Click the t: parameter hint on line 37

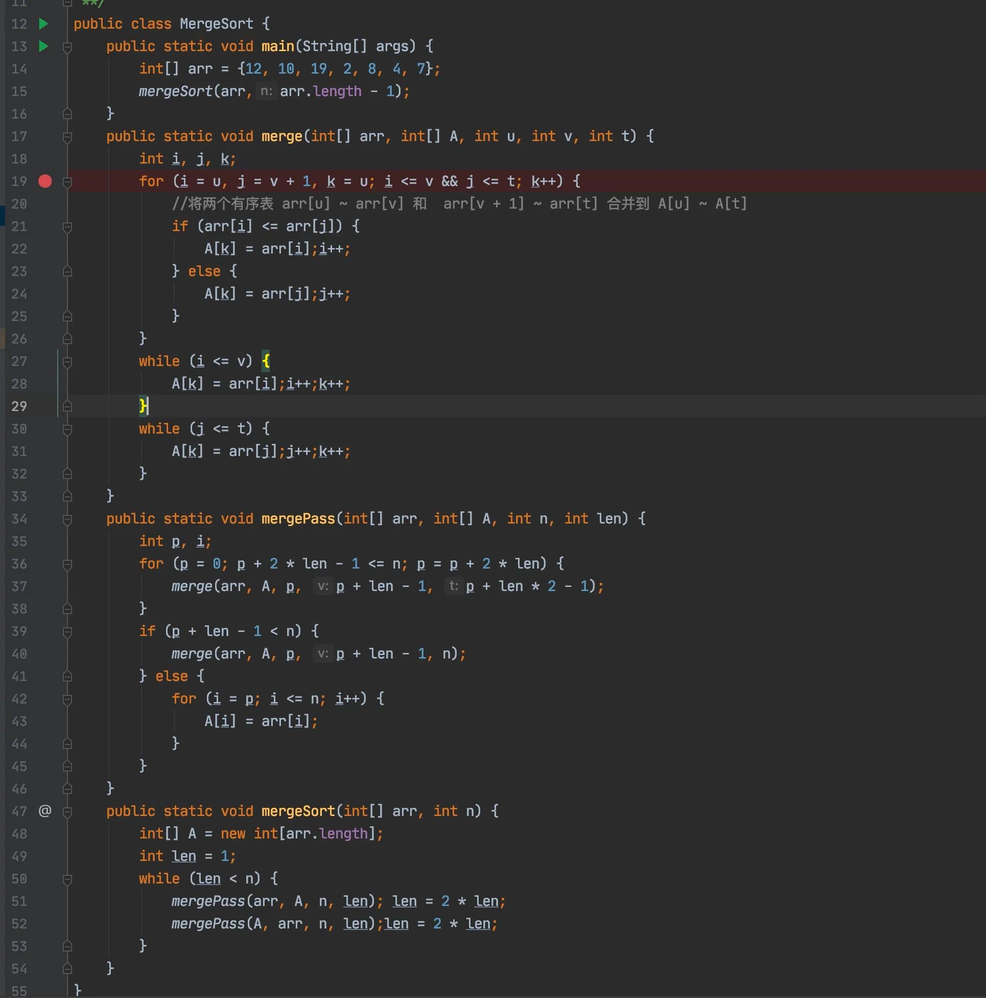(454, 586)
